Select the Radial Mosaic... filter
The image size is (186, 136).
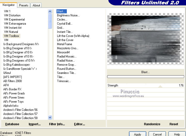coord(67,56)
